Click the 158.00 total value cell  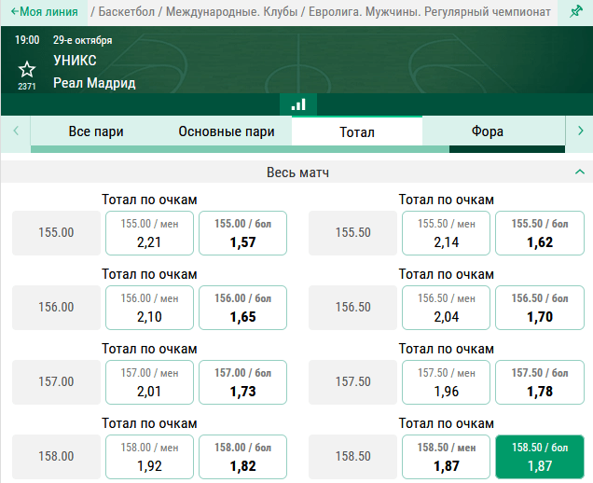[56, 456]
